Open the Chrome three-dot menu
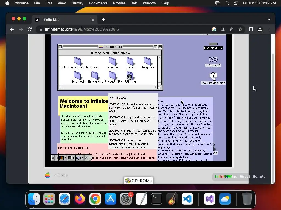 (x=269, y=29)
